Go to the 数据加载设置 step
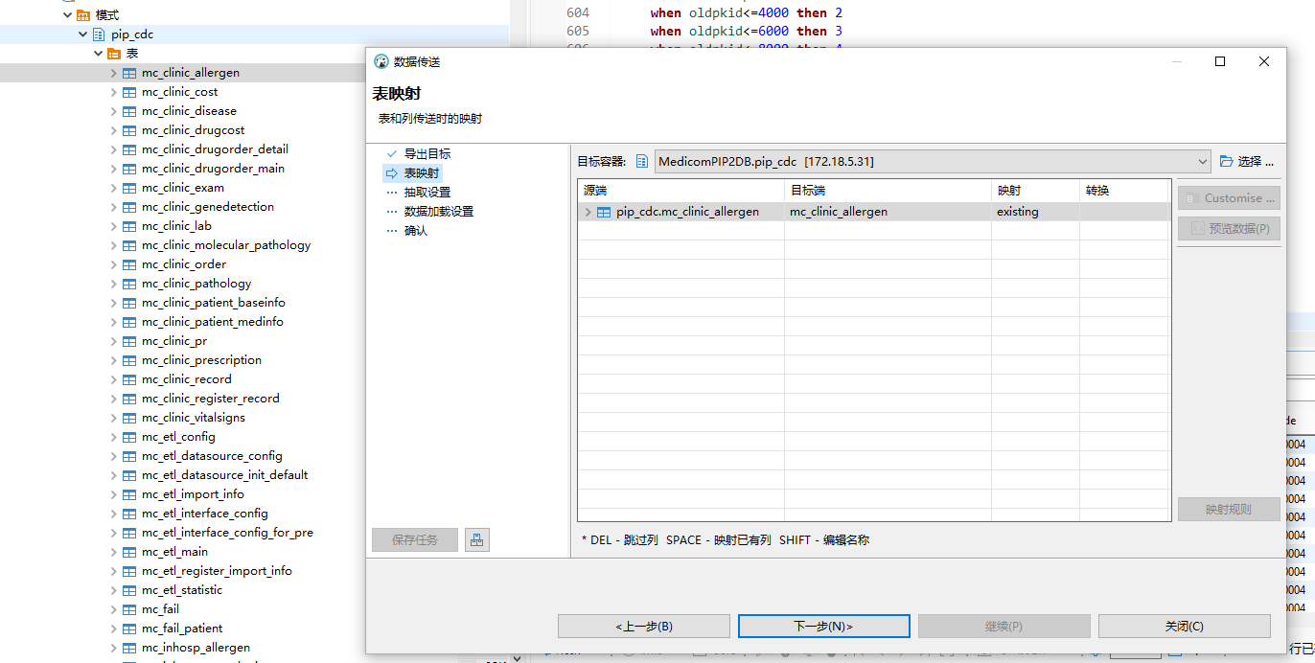The width and height of the screenshot is (1315, 663). tap(438, 212)
